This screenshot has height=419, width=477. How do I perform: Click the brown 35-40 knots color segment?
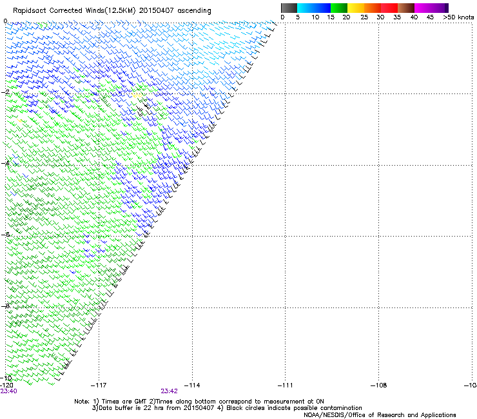406,8
